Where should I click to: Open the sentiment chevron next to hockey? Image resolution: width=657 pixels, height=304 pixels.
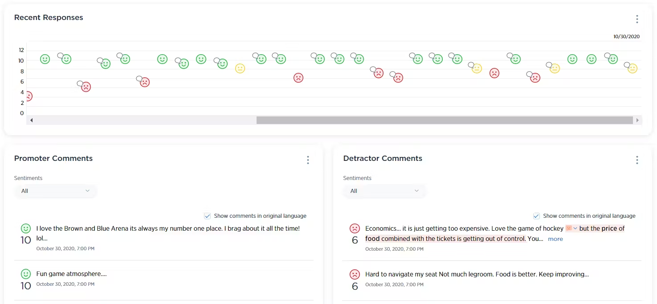click(x=575, y=228)
